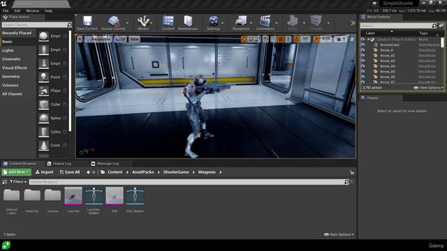Select the Rifle_Skeleton asset thumbnail
The height and width of the screenshot is (251, 447).
pyautogui.click(x=135, y=196)
